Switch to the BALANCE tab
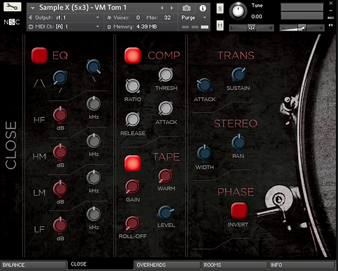The height and width of the screenshot is (271, 338). pyautogui.click(x=34, y=265)
